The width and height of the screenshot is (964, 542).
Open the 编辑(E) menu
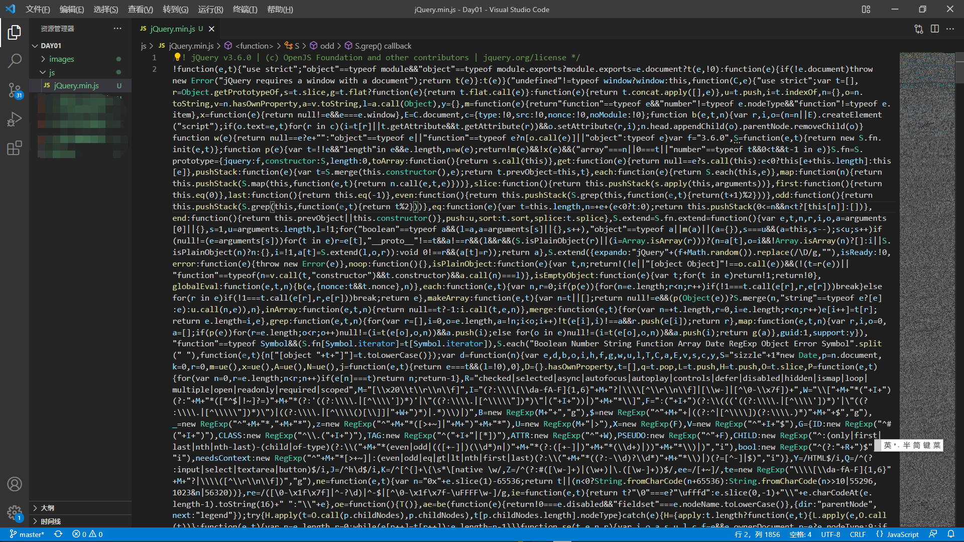pos(72,10)
